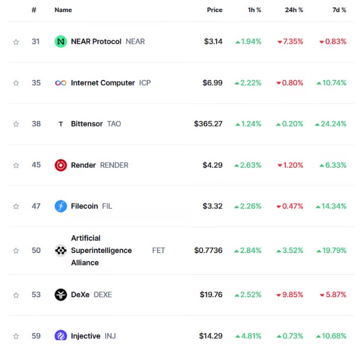The height and width of the screenshot is (346, 361).
Task: Click the black DeXe logo icon
Action: (61, 295)
